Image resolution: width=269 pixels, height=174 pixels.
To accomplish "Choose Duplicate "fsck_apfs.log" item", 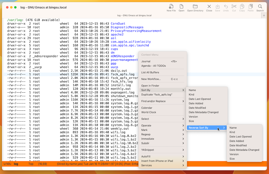I will pos(162,94).
